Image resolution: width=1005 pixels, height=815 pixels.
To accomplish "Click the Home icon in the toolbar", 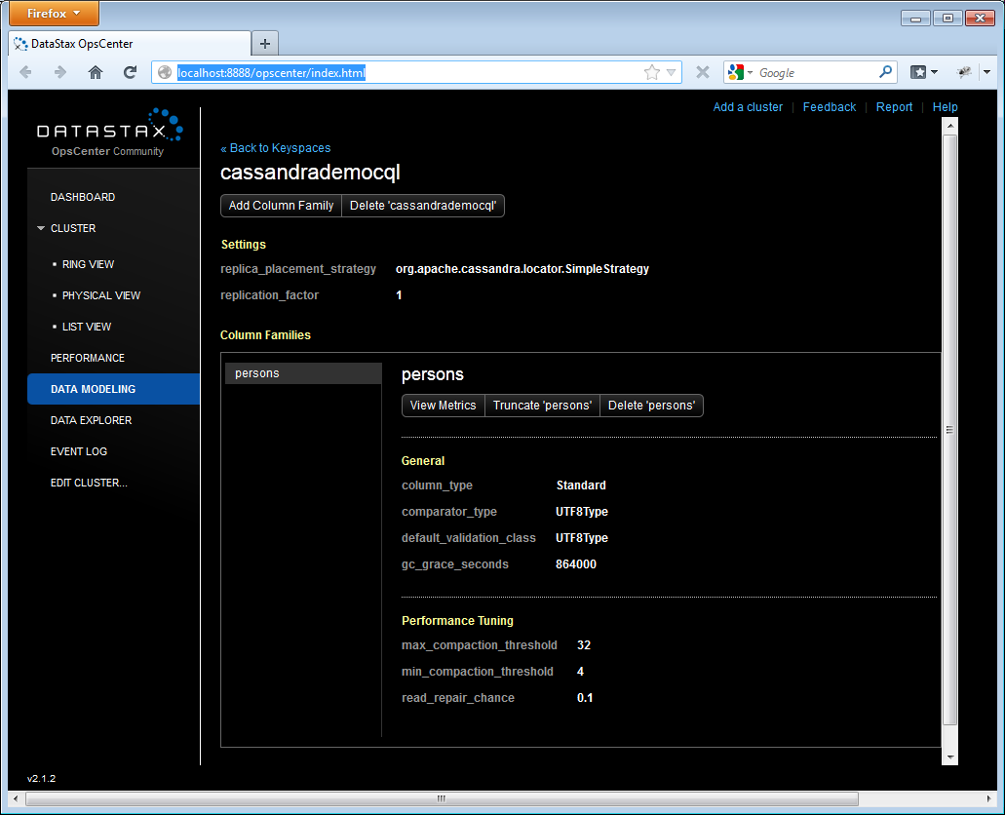I will [x=96, y=72].
